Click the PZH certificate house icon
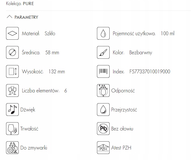 (x=103, y=148)
